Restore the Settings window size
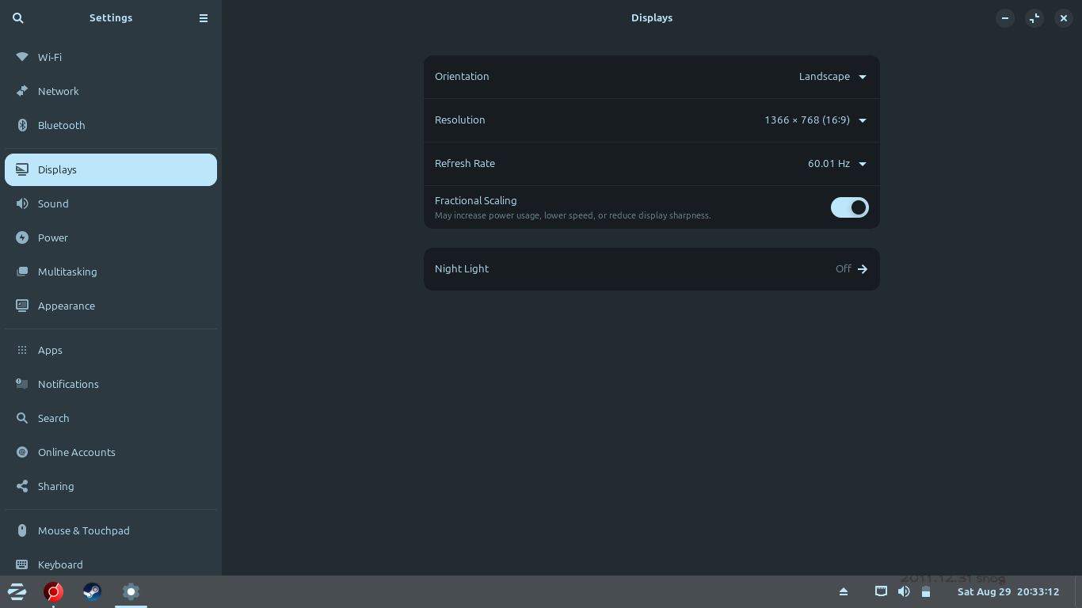The height and width of the screenshot is (608, 1082). click(1034, 17)
